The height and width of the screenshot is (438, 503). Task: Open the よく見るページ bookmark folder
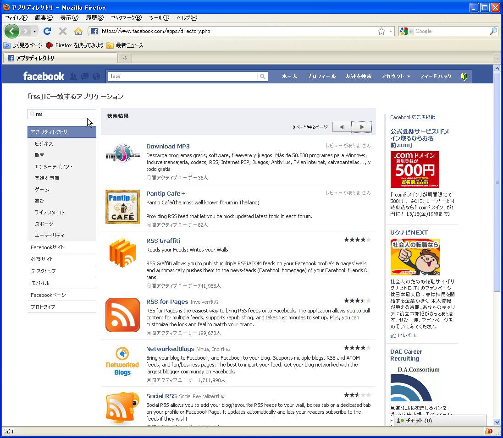point(23,45)
